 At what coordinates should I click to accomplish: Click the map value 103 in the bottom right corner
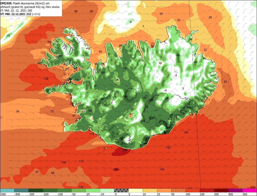[x=253, y=188]
